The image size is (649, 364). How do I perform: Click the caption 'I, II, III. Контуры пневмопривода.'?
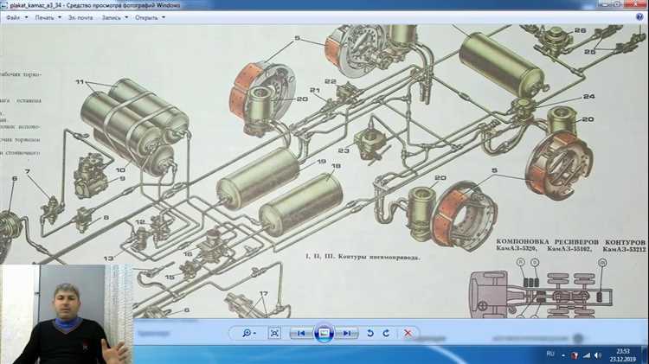(363, 257)
